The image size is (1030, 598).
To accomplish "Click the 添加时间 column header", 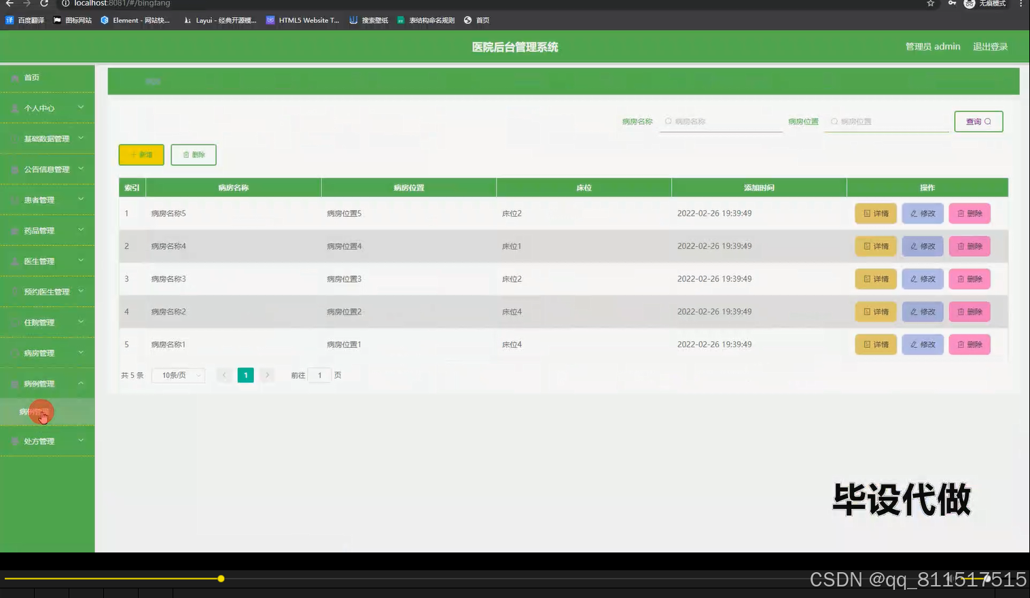I will click(x=759, y=188).
